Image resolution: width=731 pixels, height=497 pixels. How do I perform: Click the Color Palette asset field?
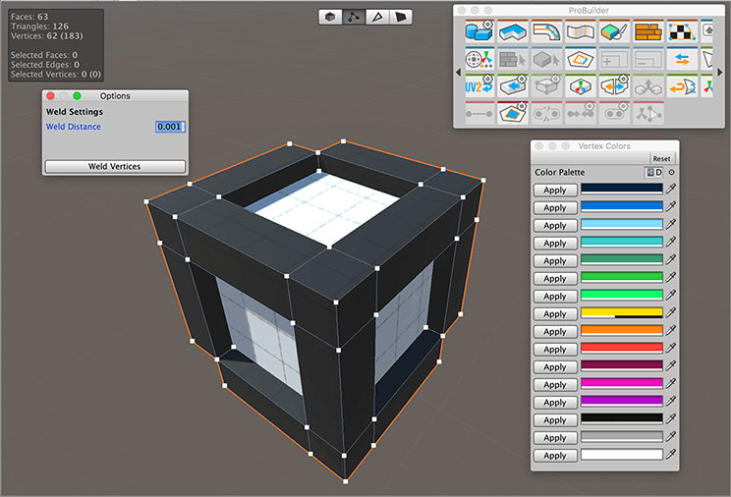pos(653,172)
